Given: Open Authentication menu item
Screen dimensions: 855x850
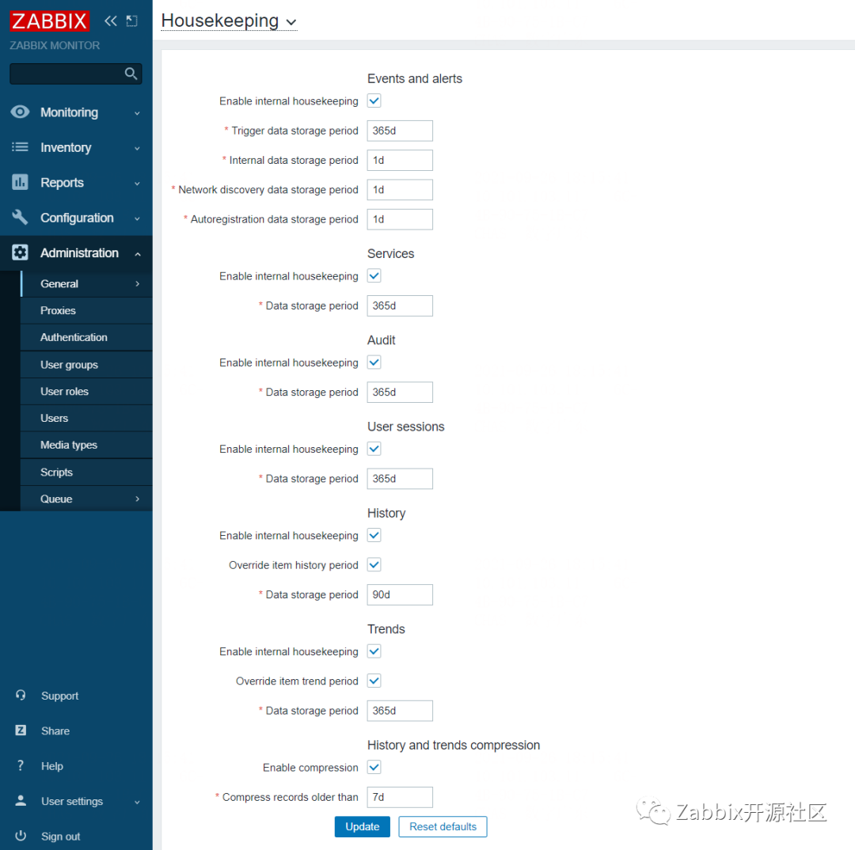Looking at the screenshot, I should (87, 337).
